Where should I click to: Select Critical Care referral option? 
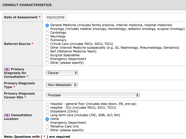(47, 44)
